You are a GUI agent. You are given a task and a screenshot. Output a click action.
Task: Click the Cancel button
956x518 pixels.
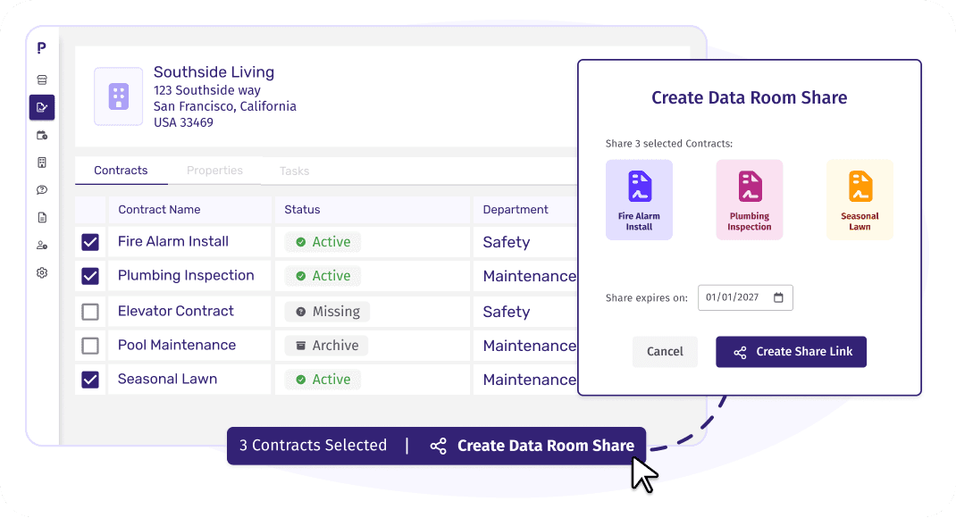tap(665, 352)
